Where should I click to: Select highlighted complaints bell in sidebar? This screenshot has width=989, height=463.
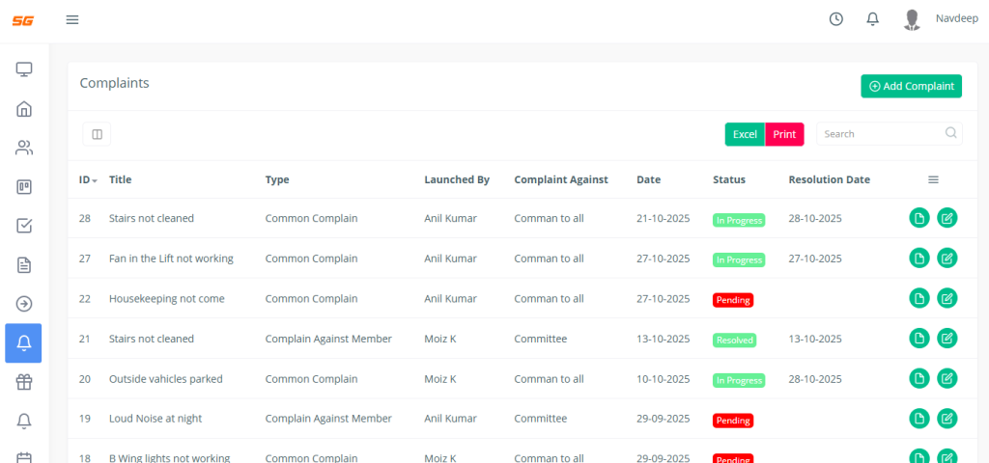click(24, 342)
